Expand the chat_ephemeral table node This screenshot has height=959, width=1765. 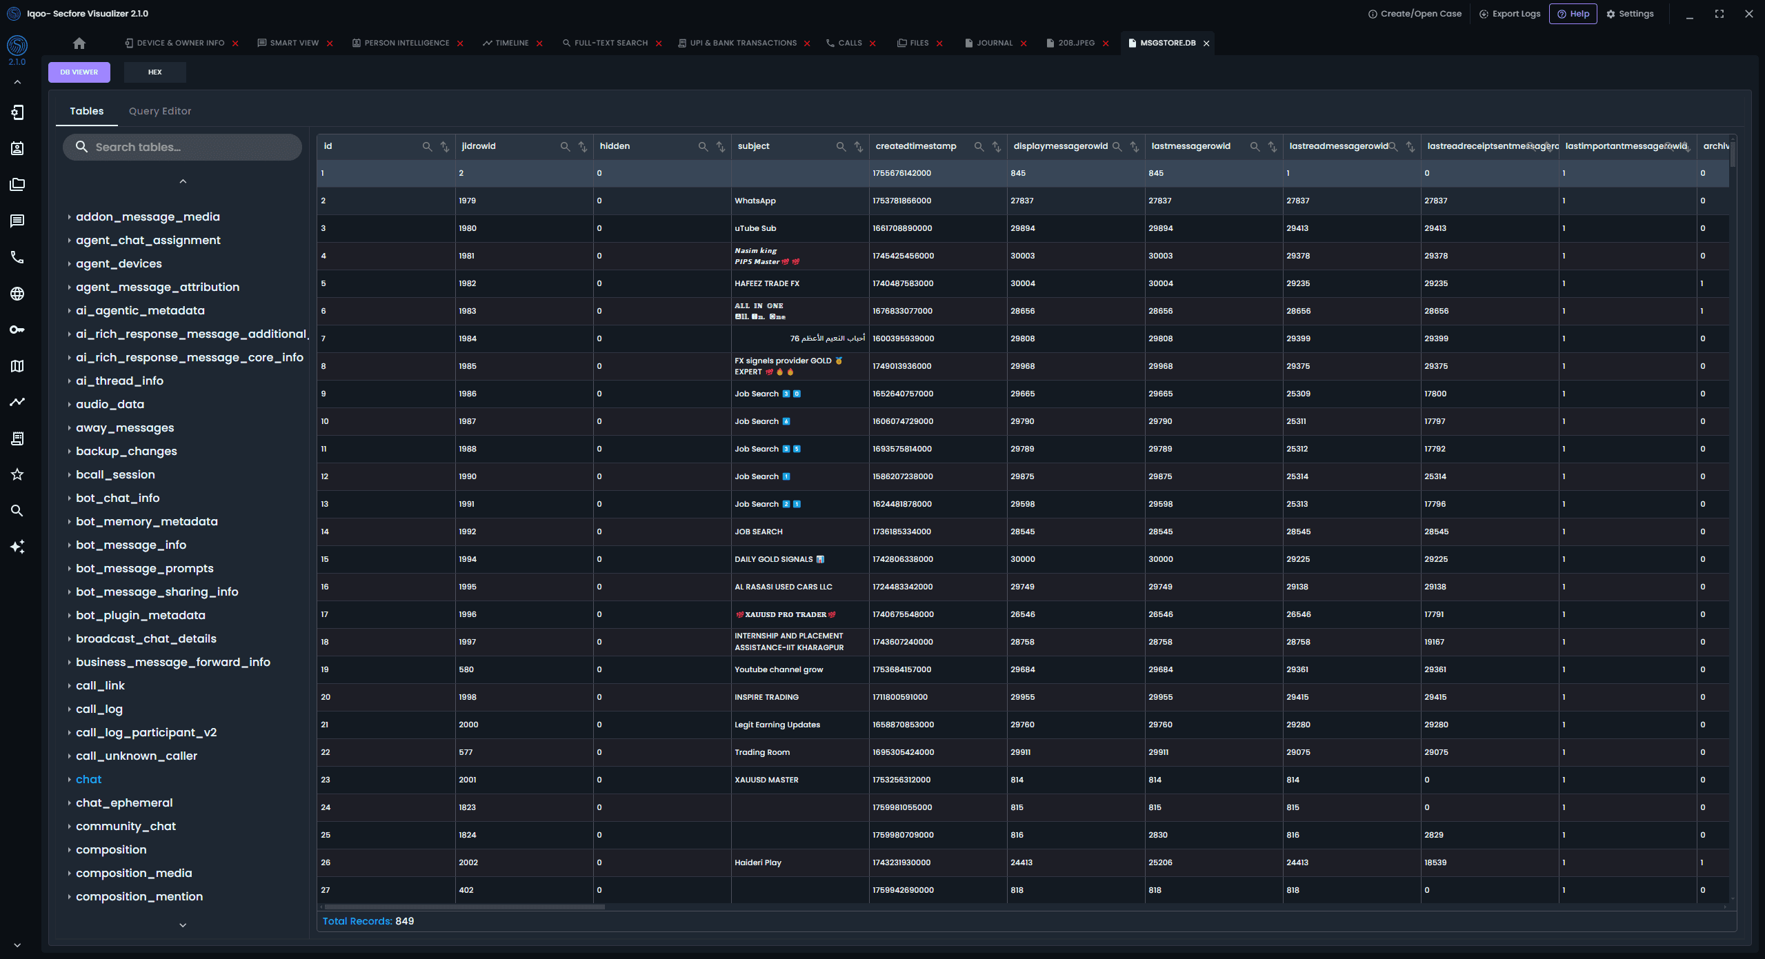click(124, 802)
